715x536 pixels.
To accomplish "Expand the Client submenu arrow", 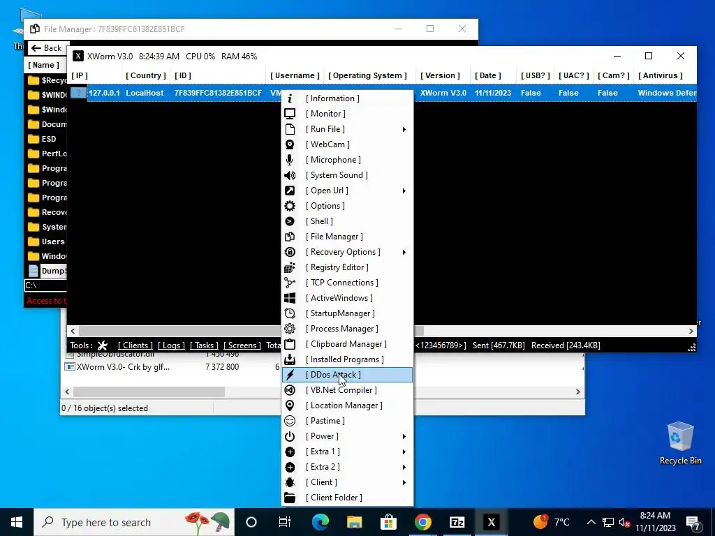I will pyautogui.click(x=404, y=483).
